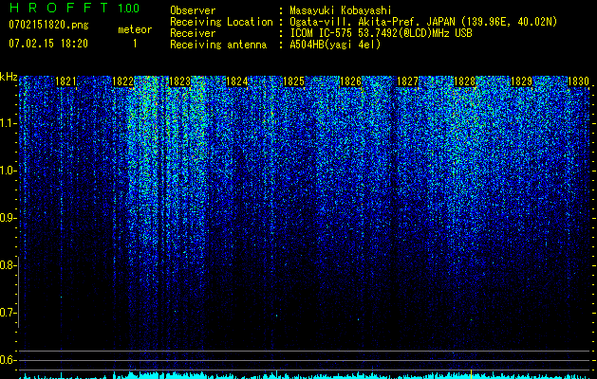Click the 1821 time marker
Viewport: 597px width, 379px height.
65,81
